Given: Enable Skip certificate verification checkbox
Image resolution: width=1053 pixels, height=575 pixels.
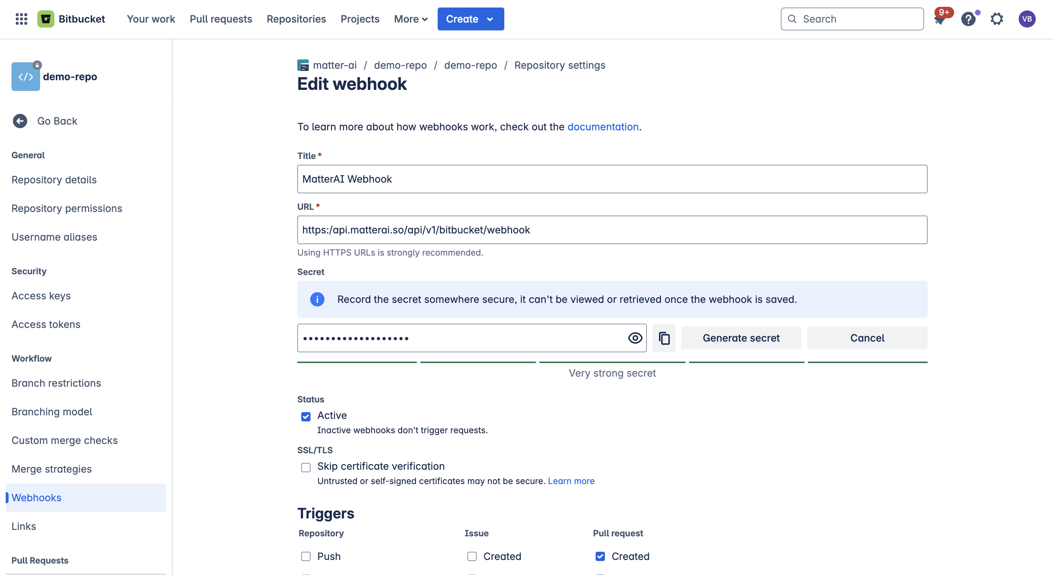Looking at the screenshot, I should pyautogui.click(x=306, y=467).
